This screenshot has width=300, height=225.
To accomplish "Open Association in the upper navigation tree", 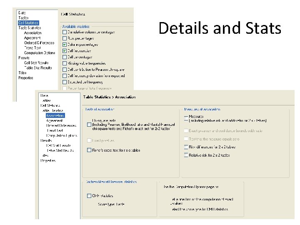I will 33,33.
